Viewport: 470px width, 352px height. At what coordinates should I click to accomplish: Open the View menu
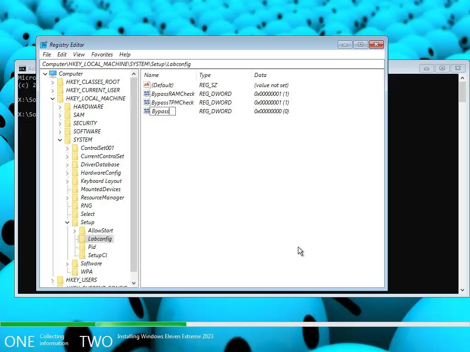click(x=79, y=55)
